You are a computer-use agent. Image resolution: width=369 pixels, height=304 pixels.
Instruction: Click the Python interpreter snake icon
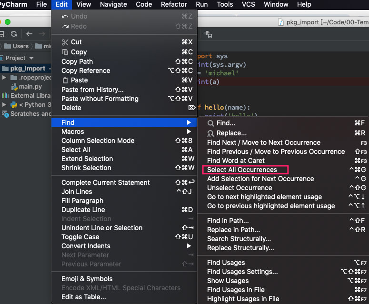coord(14,105)
